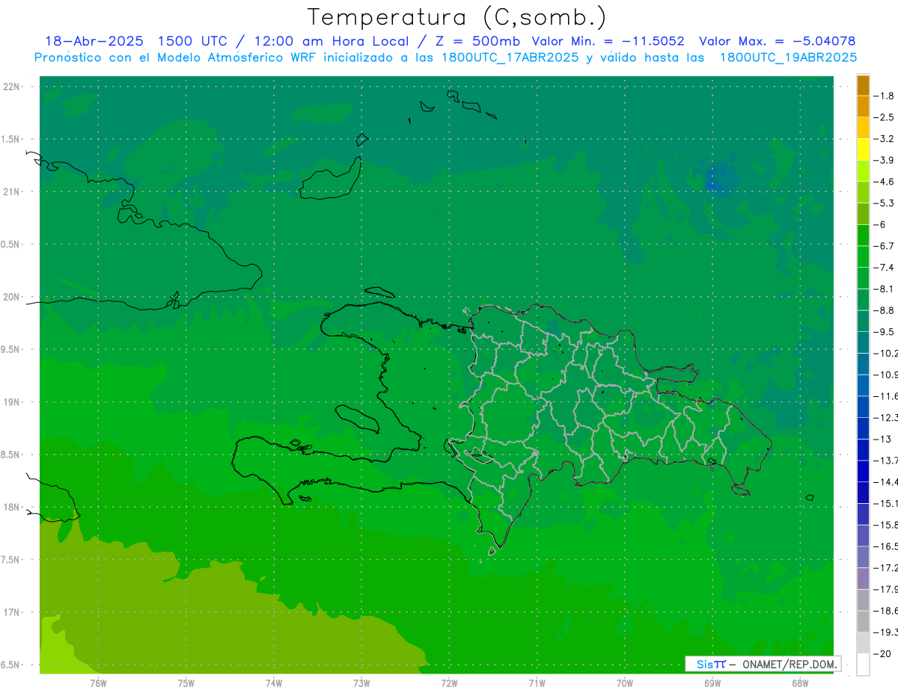Viewport: 898px width, 693px height.
Task: Click the "-3.9" colorbar value
Action: click(884, 160)
